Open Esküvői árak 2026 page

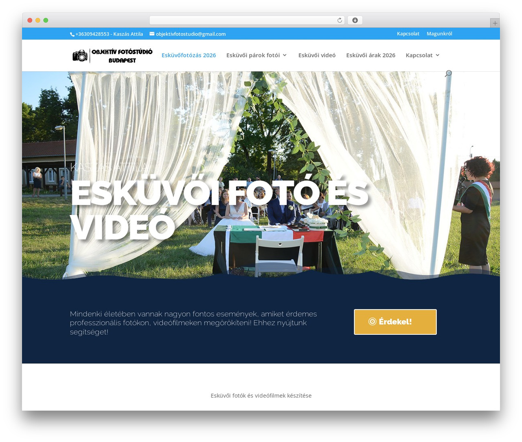[371, 55]
